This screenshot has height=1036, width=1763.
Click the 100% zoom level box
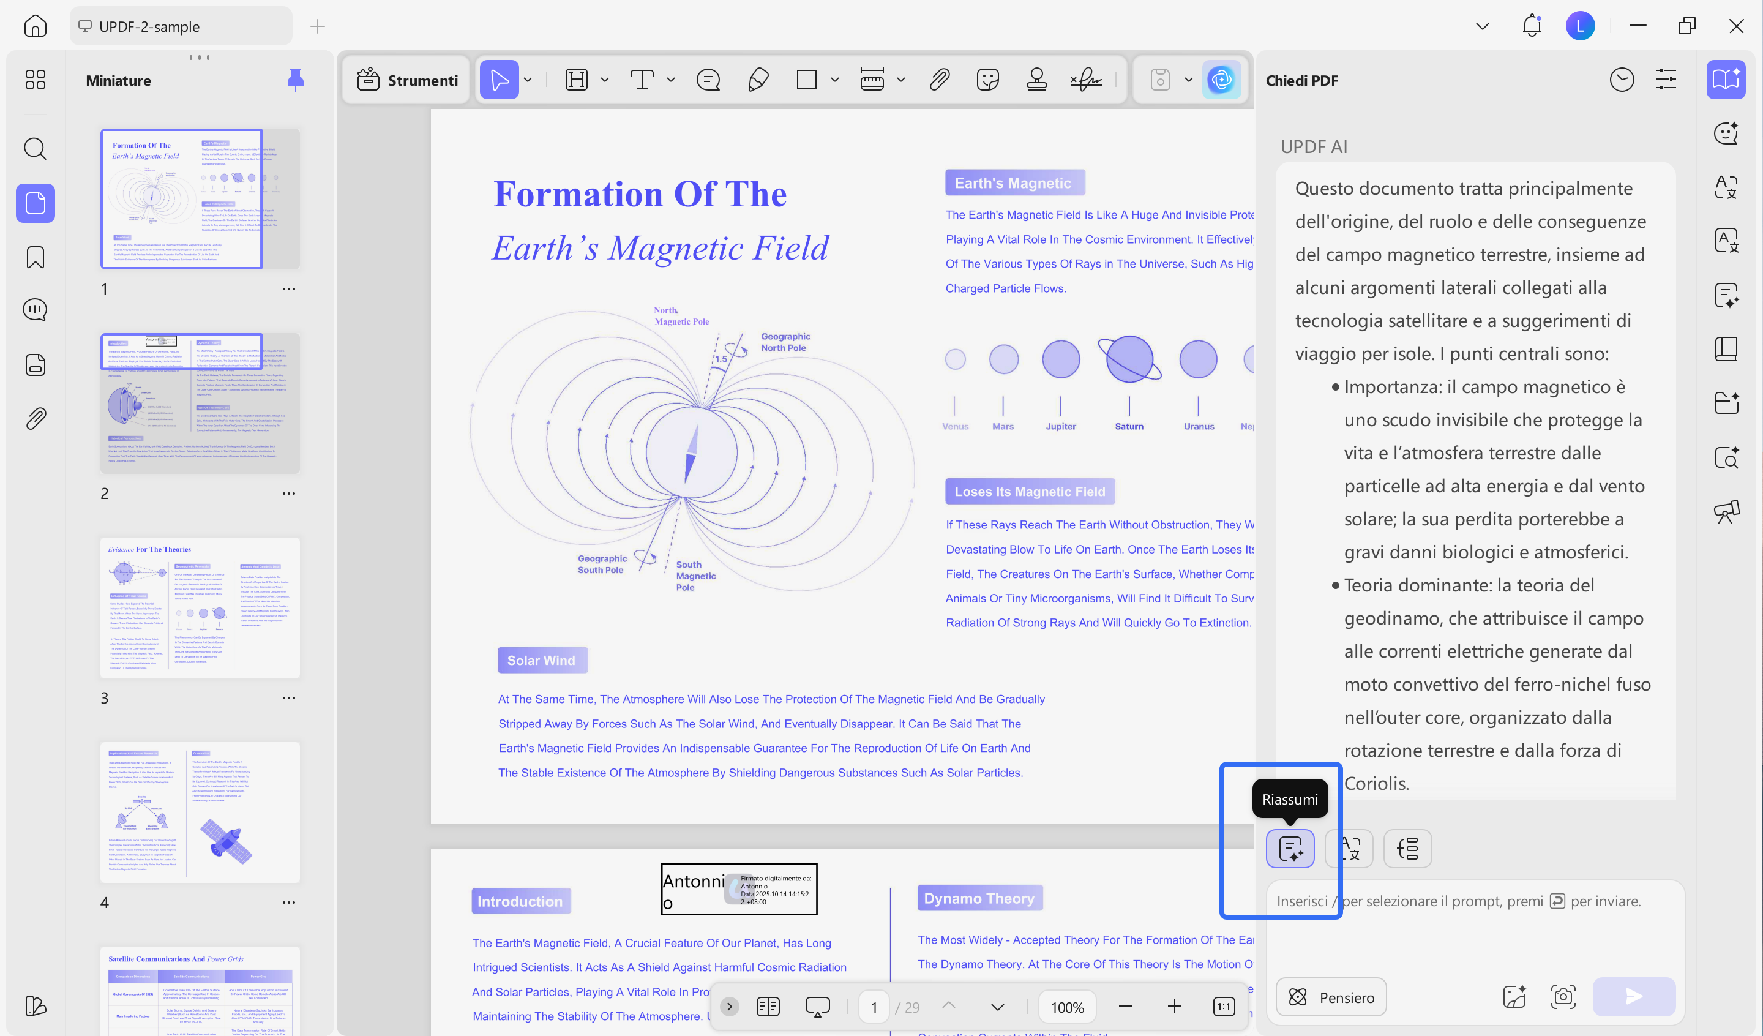(x=1067, y=1007)
